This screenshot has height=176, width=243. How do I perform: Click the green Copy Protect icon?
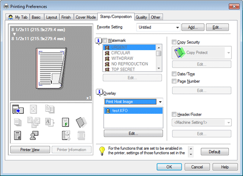(179, 53)
